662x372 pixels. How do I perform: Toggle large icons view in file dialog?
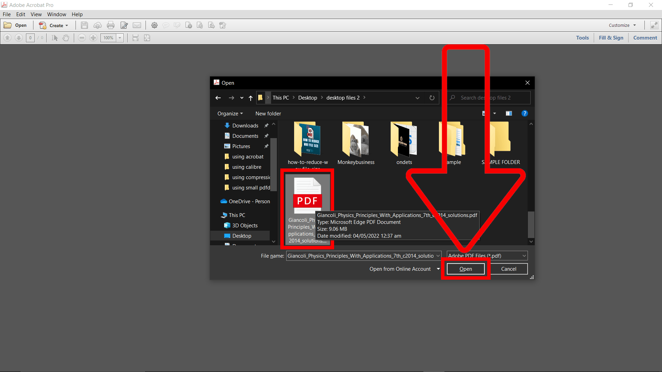483,114
